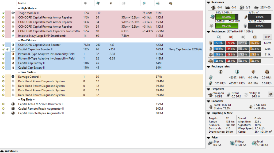Click the CPU usage bar at 87.69%
This screenshot has width=274, height=153.
pyautogui.click(x=227, y=17)
